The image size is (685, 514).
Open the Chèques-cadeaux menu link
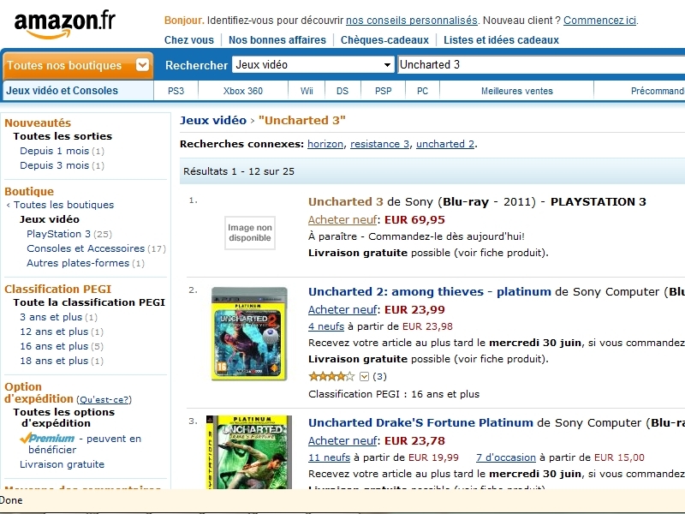384,40
